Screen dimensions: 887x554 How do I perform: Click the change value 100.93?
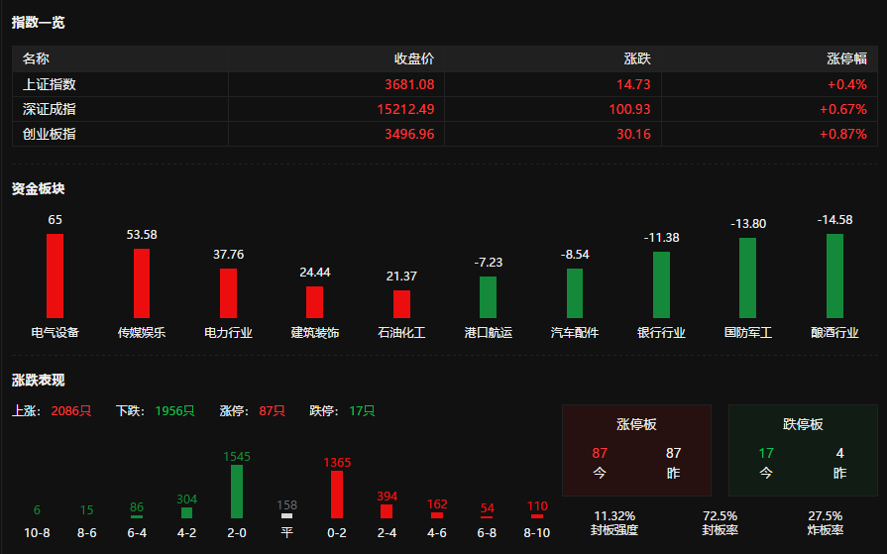tap(629, 109)
